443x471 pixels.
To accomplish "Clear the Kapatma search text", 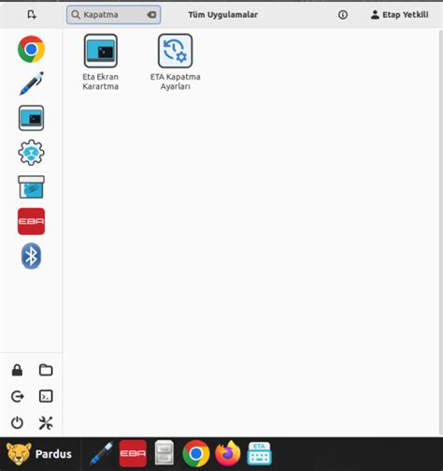I will point(151,15).
